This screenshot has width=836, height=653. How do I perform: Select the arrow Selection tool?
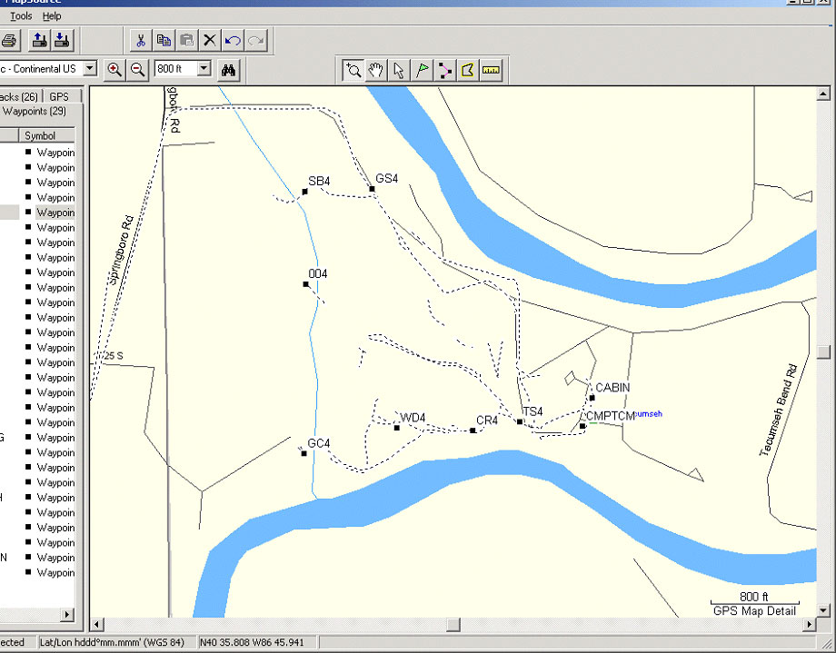pyautogui.click(x=399, y=70)
